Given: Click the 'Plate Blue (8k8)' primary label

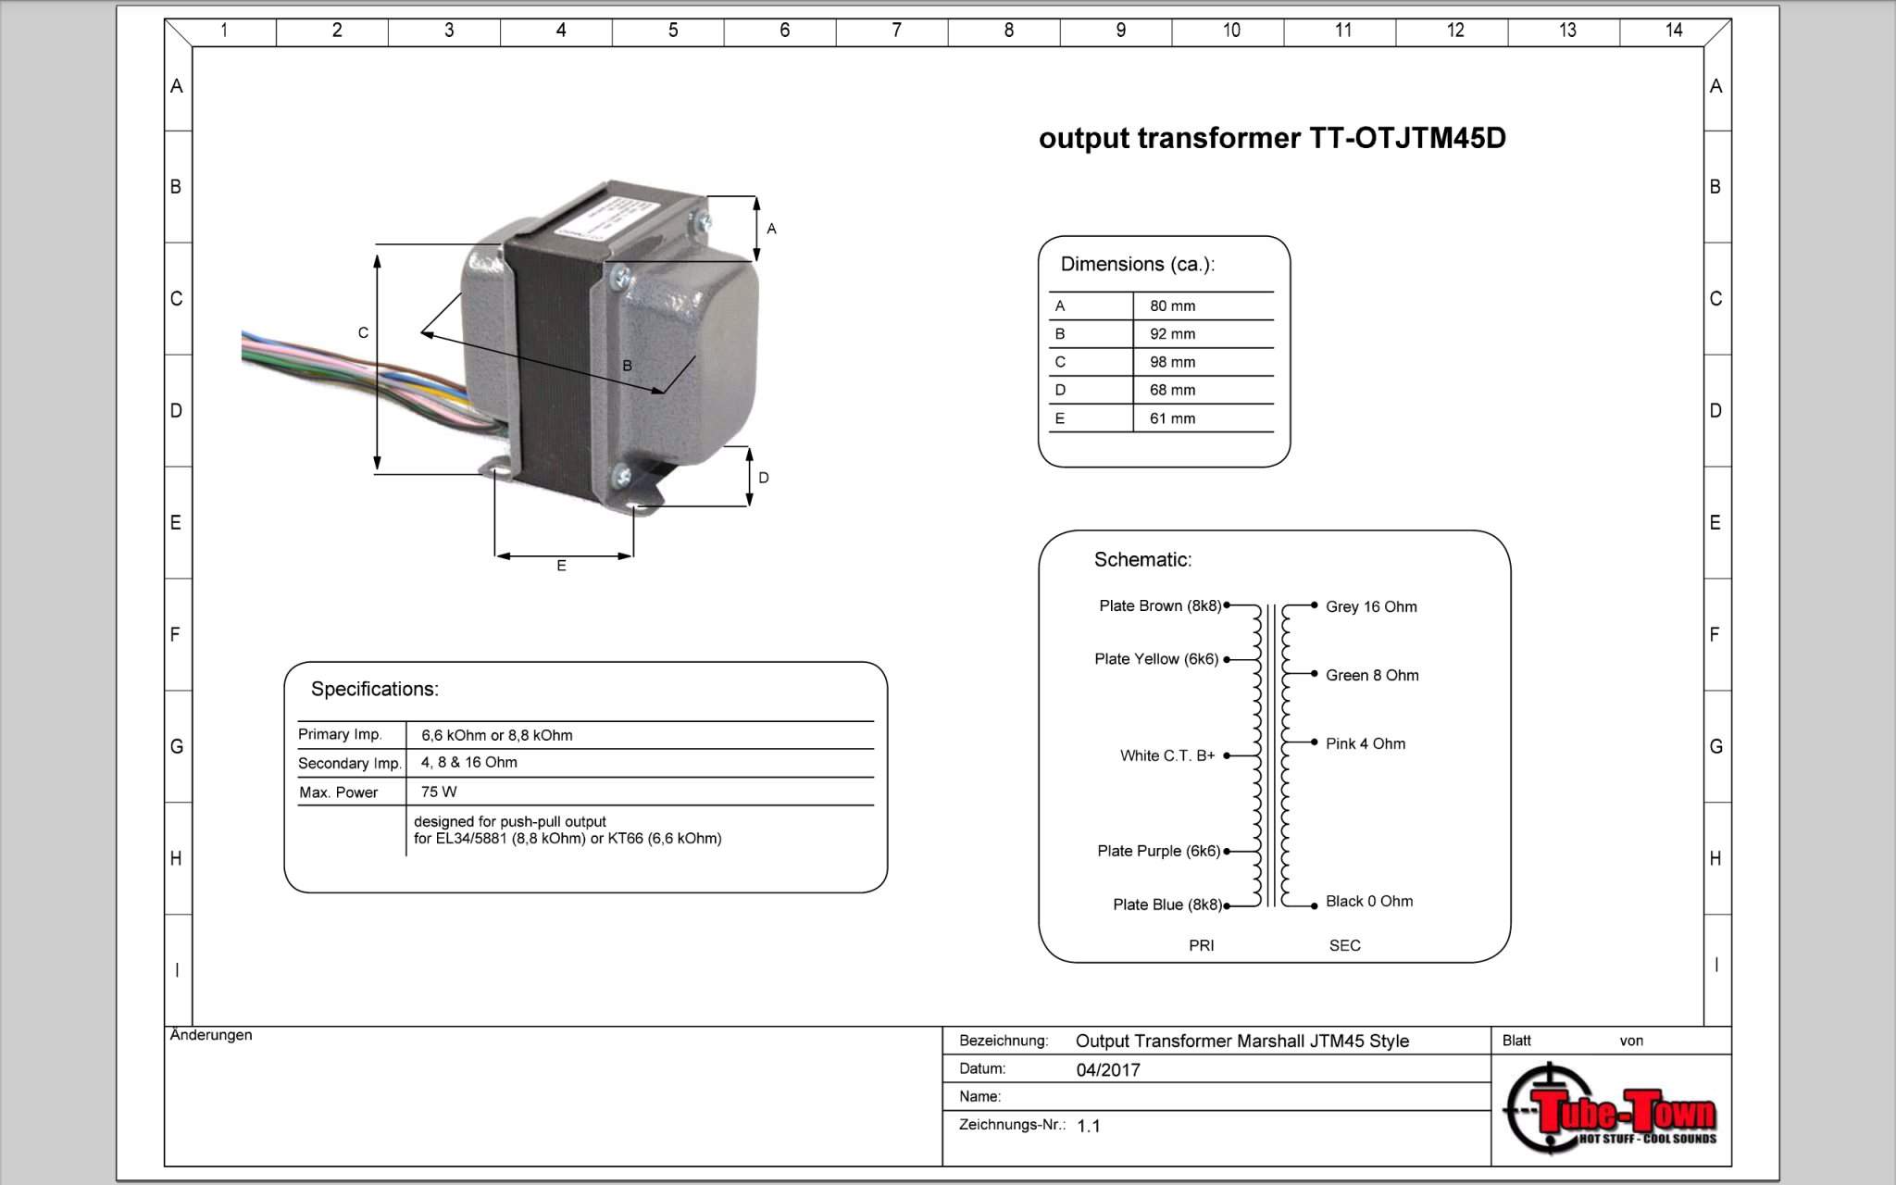Looking at the screenshot, I should point(1166,904).
